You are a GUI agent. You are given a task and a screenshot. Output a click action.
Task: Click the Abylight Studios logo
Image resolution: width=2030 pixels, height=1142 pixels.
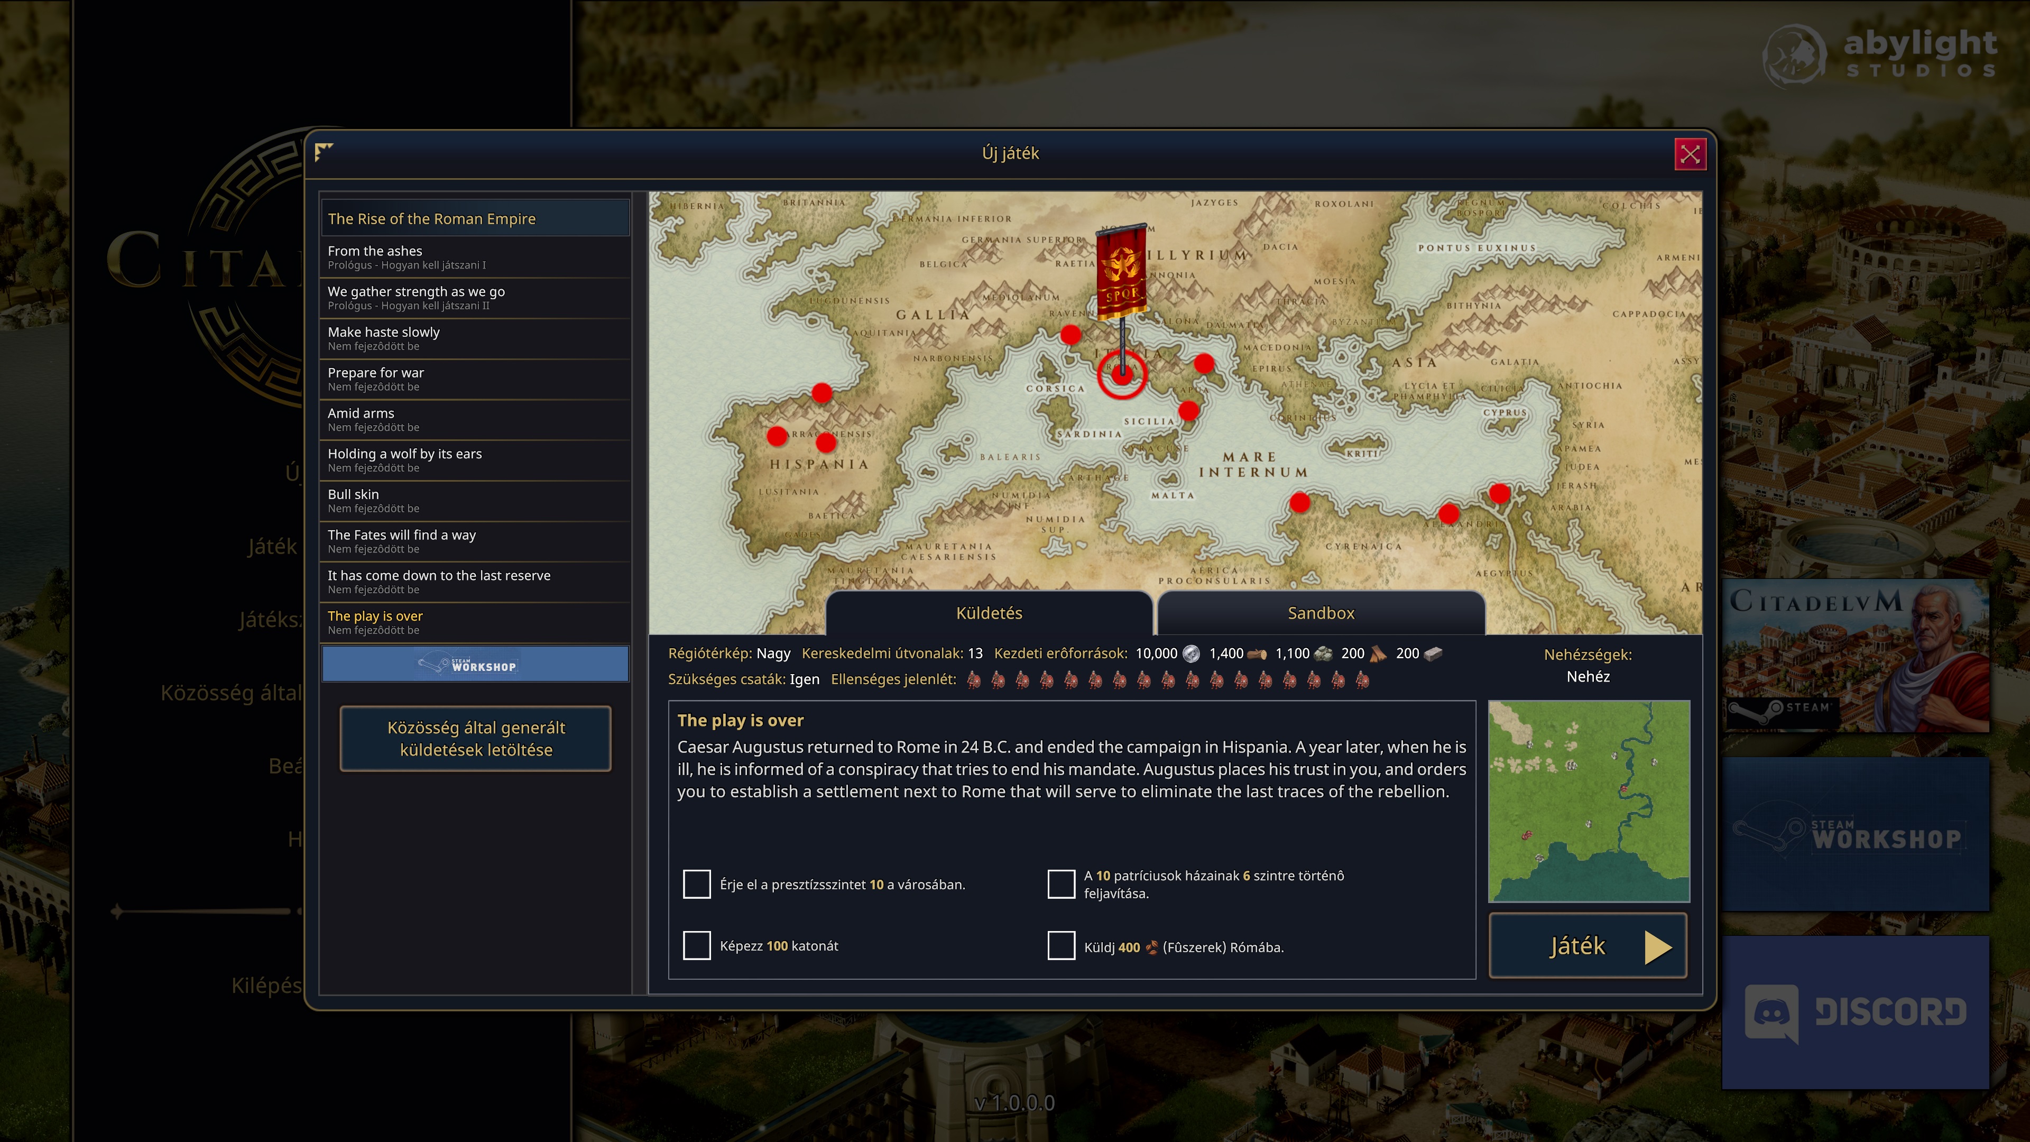[1879, 55]
